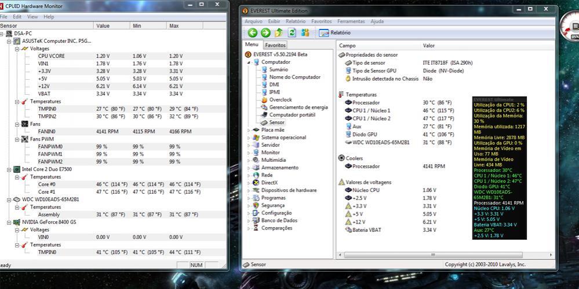Select Computador portátil in the tree
This screenshot has height=289, width=579.
click(x=293, y=114)
